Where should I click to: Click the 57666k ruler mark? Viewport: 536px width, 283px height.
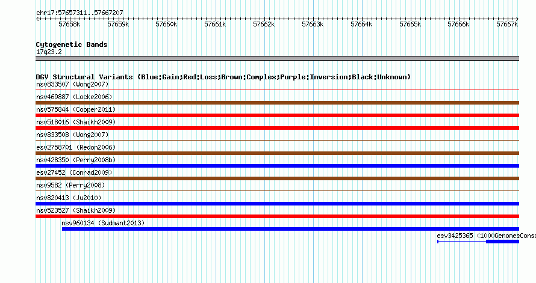coord(458,24)
